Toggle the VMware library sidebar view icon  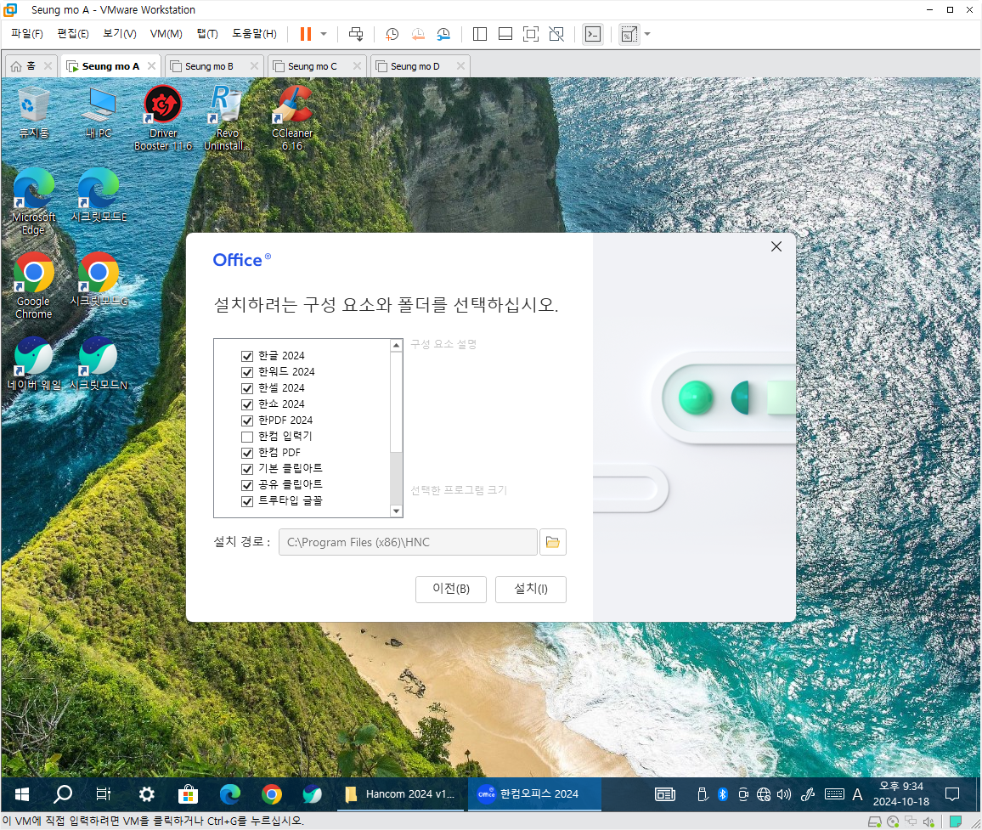point(480,34)
